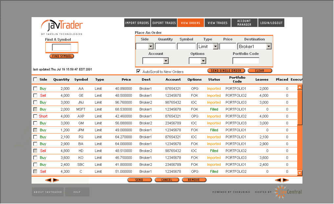Open the Import Orders tab
The image size is (334, 204).
point(137,23)
